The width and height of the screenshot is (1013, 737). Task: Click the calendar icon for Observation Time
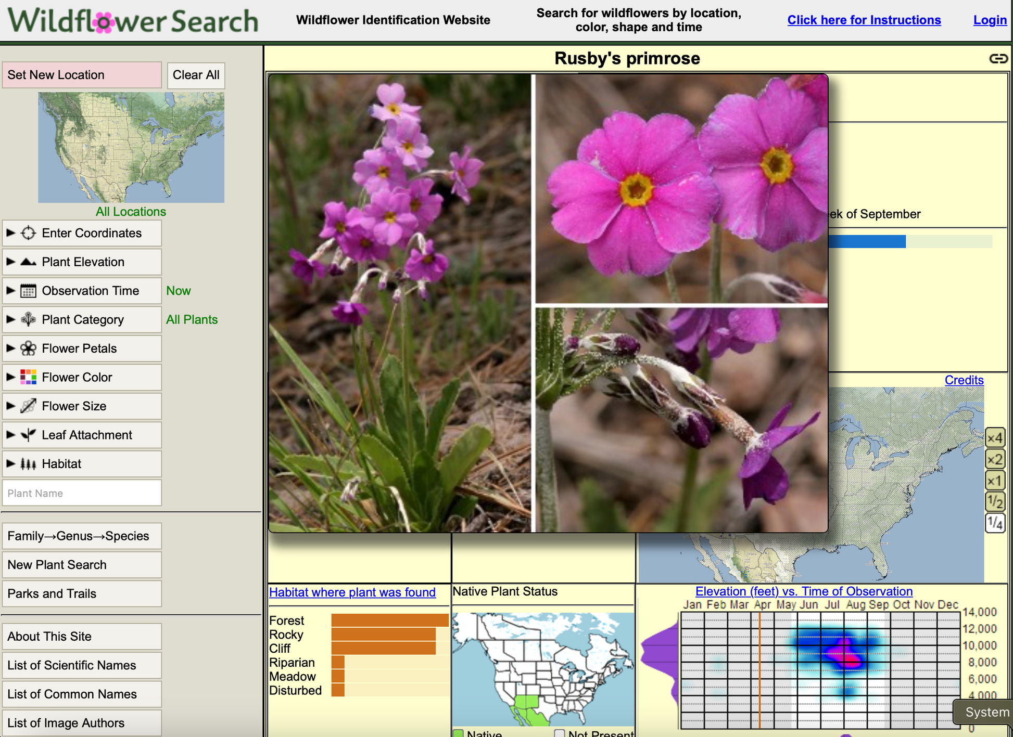pos(28,291)
